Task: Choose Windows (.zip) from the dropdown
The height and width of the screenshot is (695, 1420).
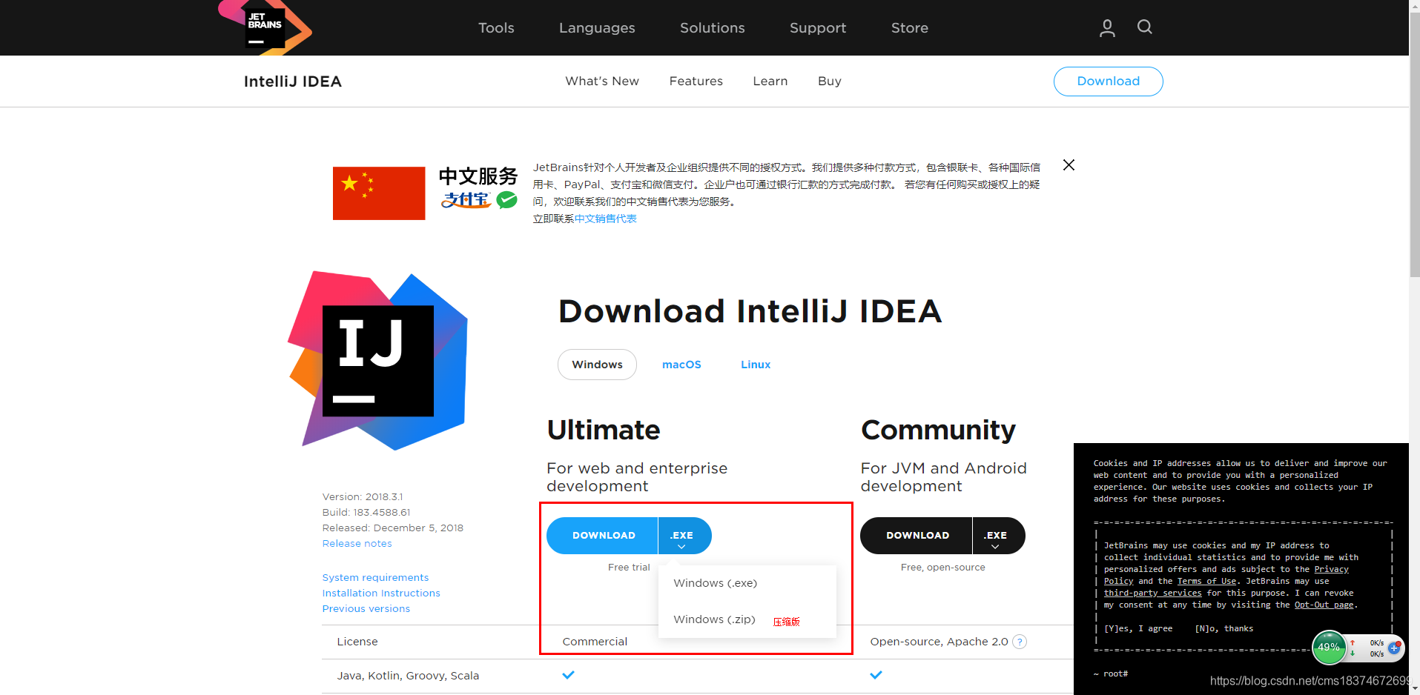Action: coord(715,619)
